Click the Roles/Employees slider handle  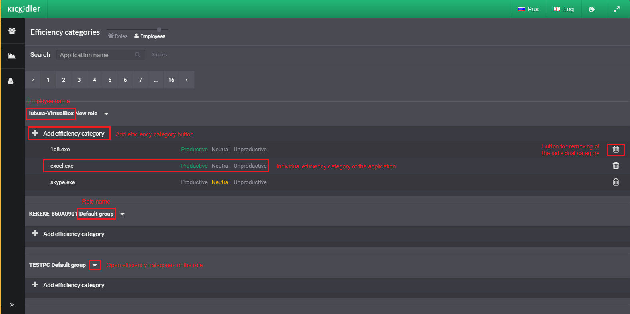point(159,30)
